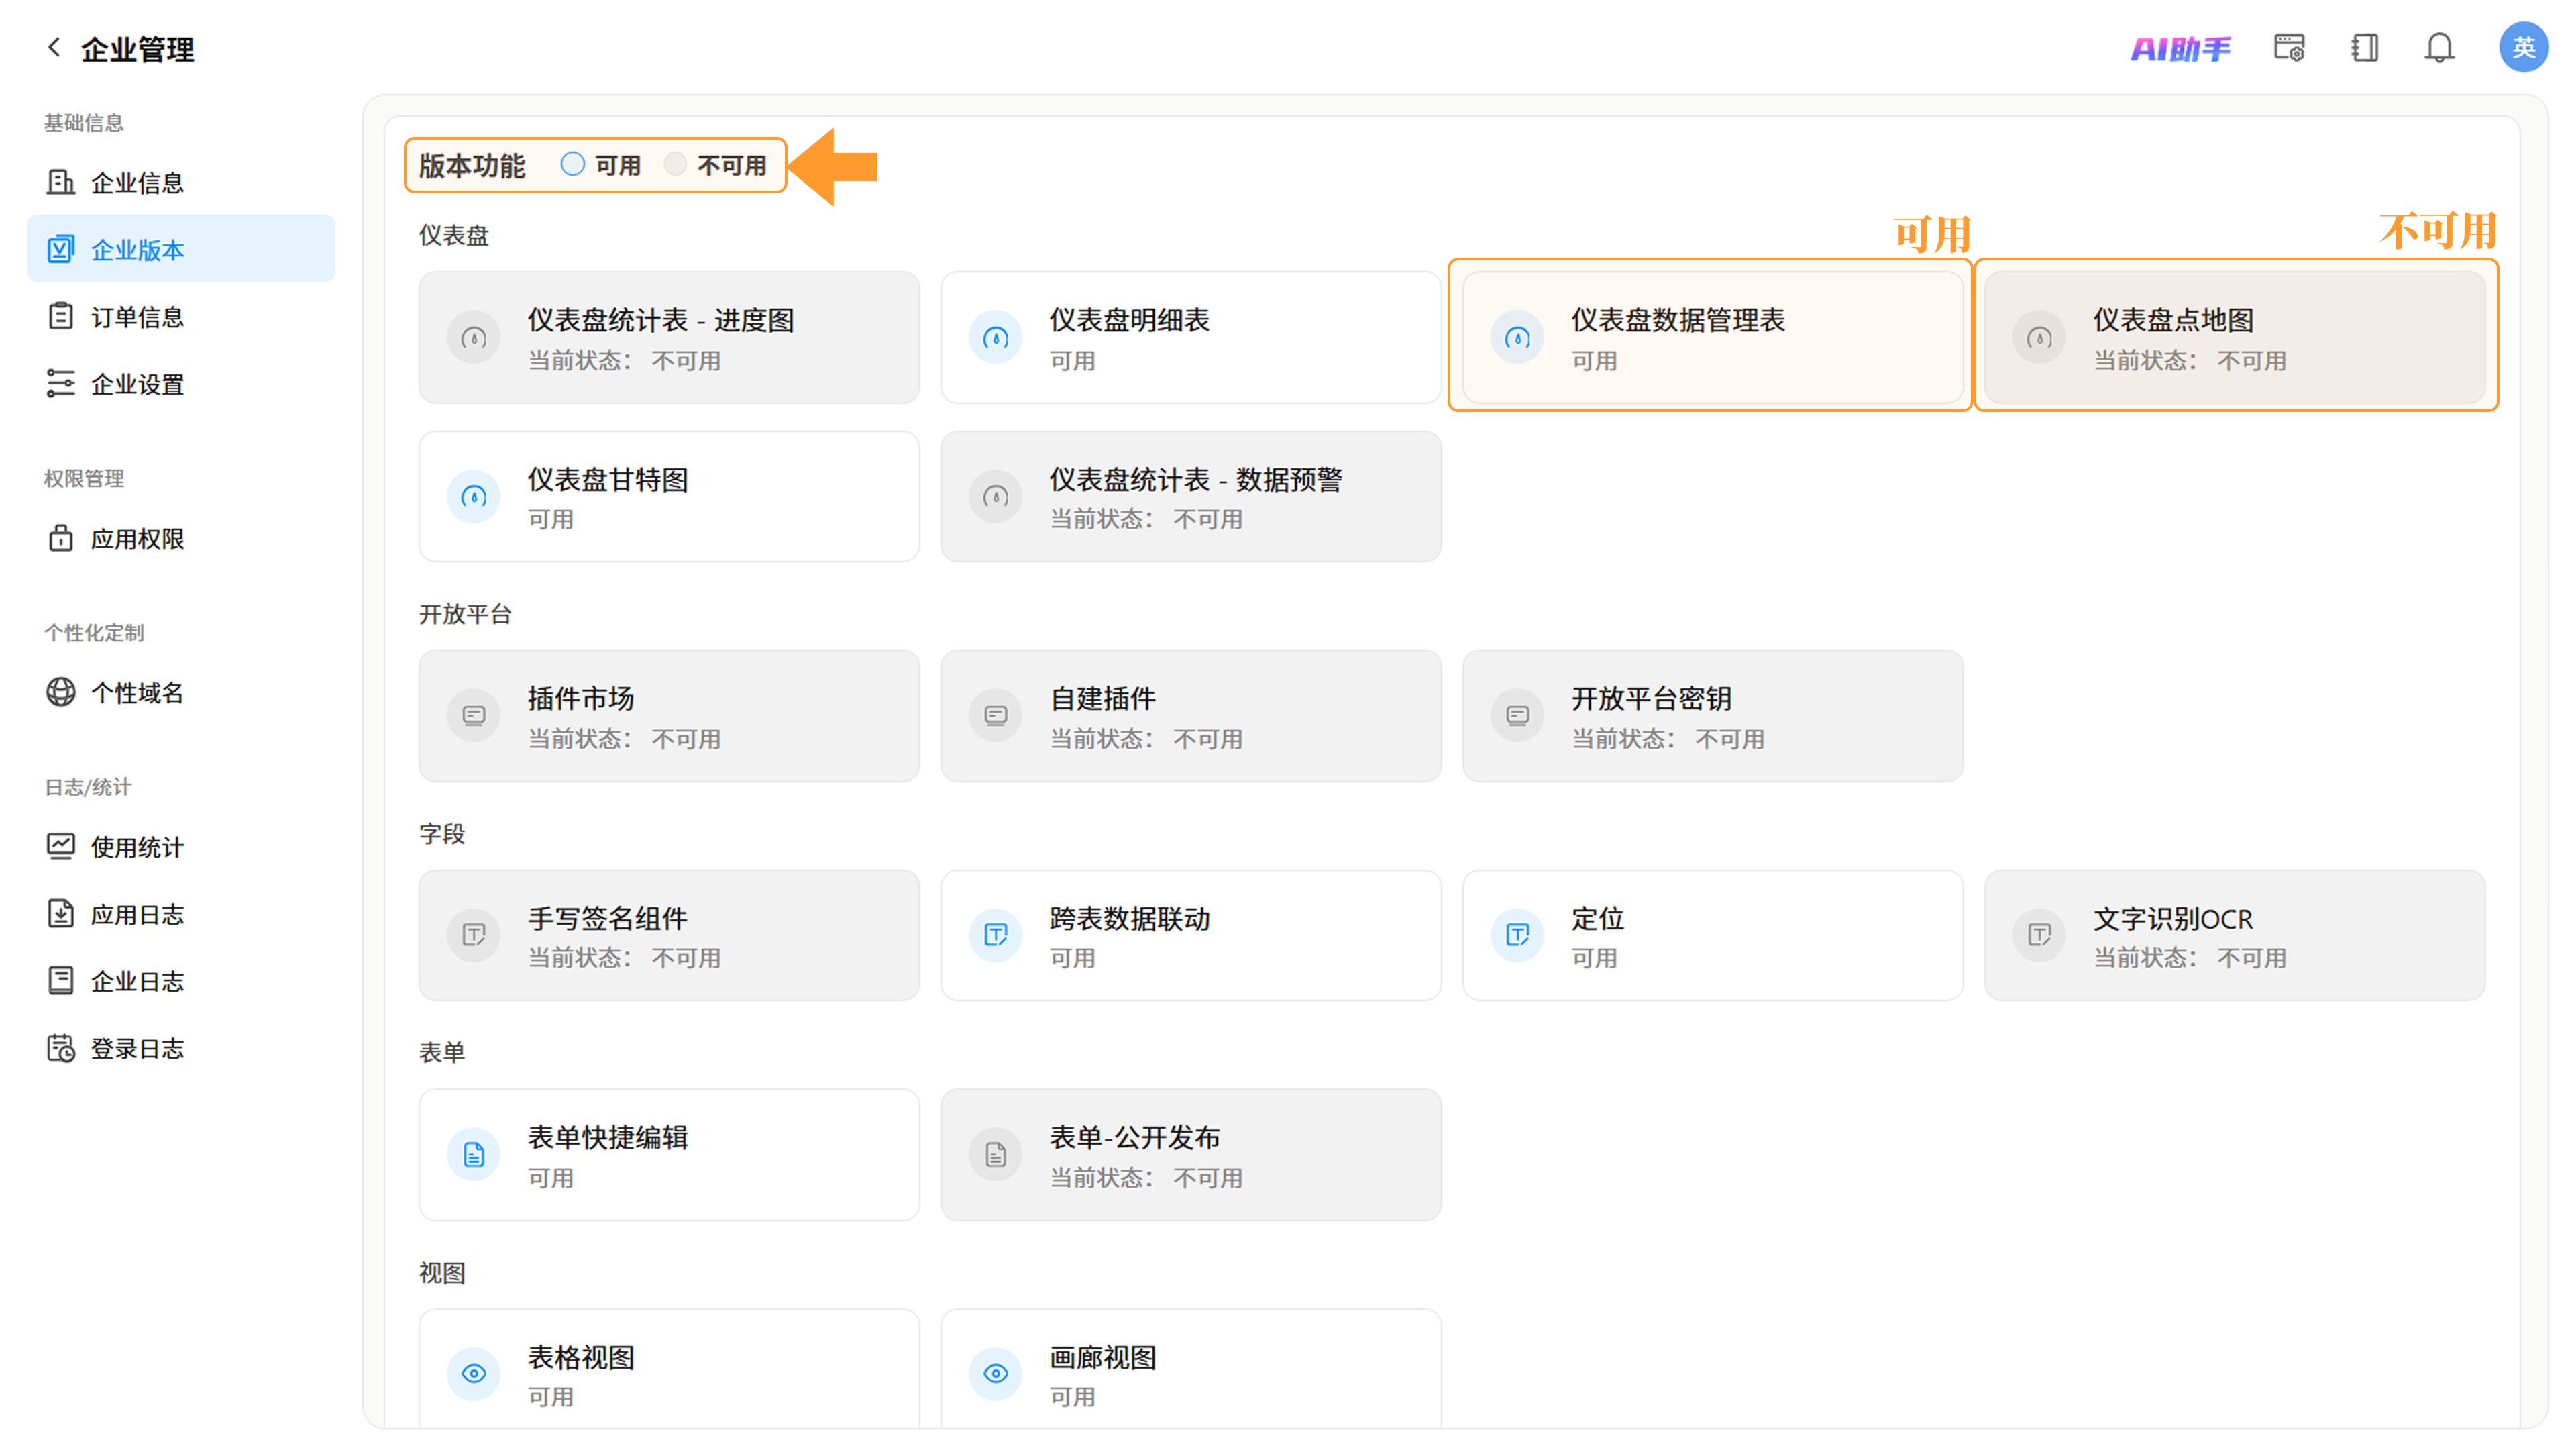Image resolution: width=2576 pixels, height=1448 pixels.
Task: Click the 应用权限 lock icon
Action: tap(61, 539)
